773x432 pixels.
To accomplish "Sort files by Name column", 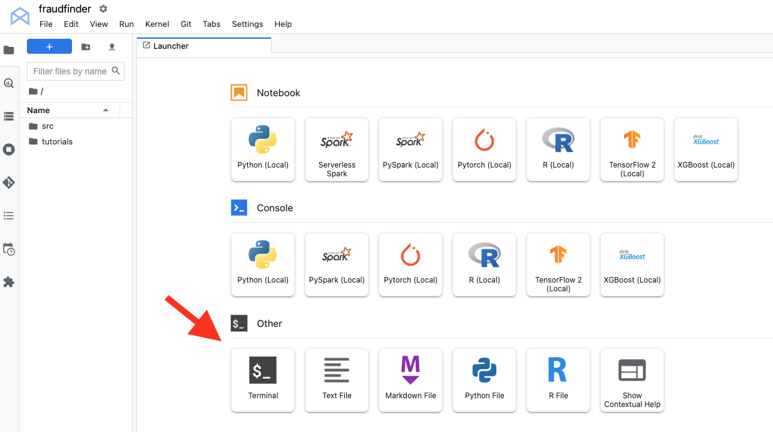I will (38, 110).
